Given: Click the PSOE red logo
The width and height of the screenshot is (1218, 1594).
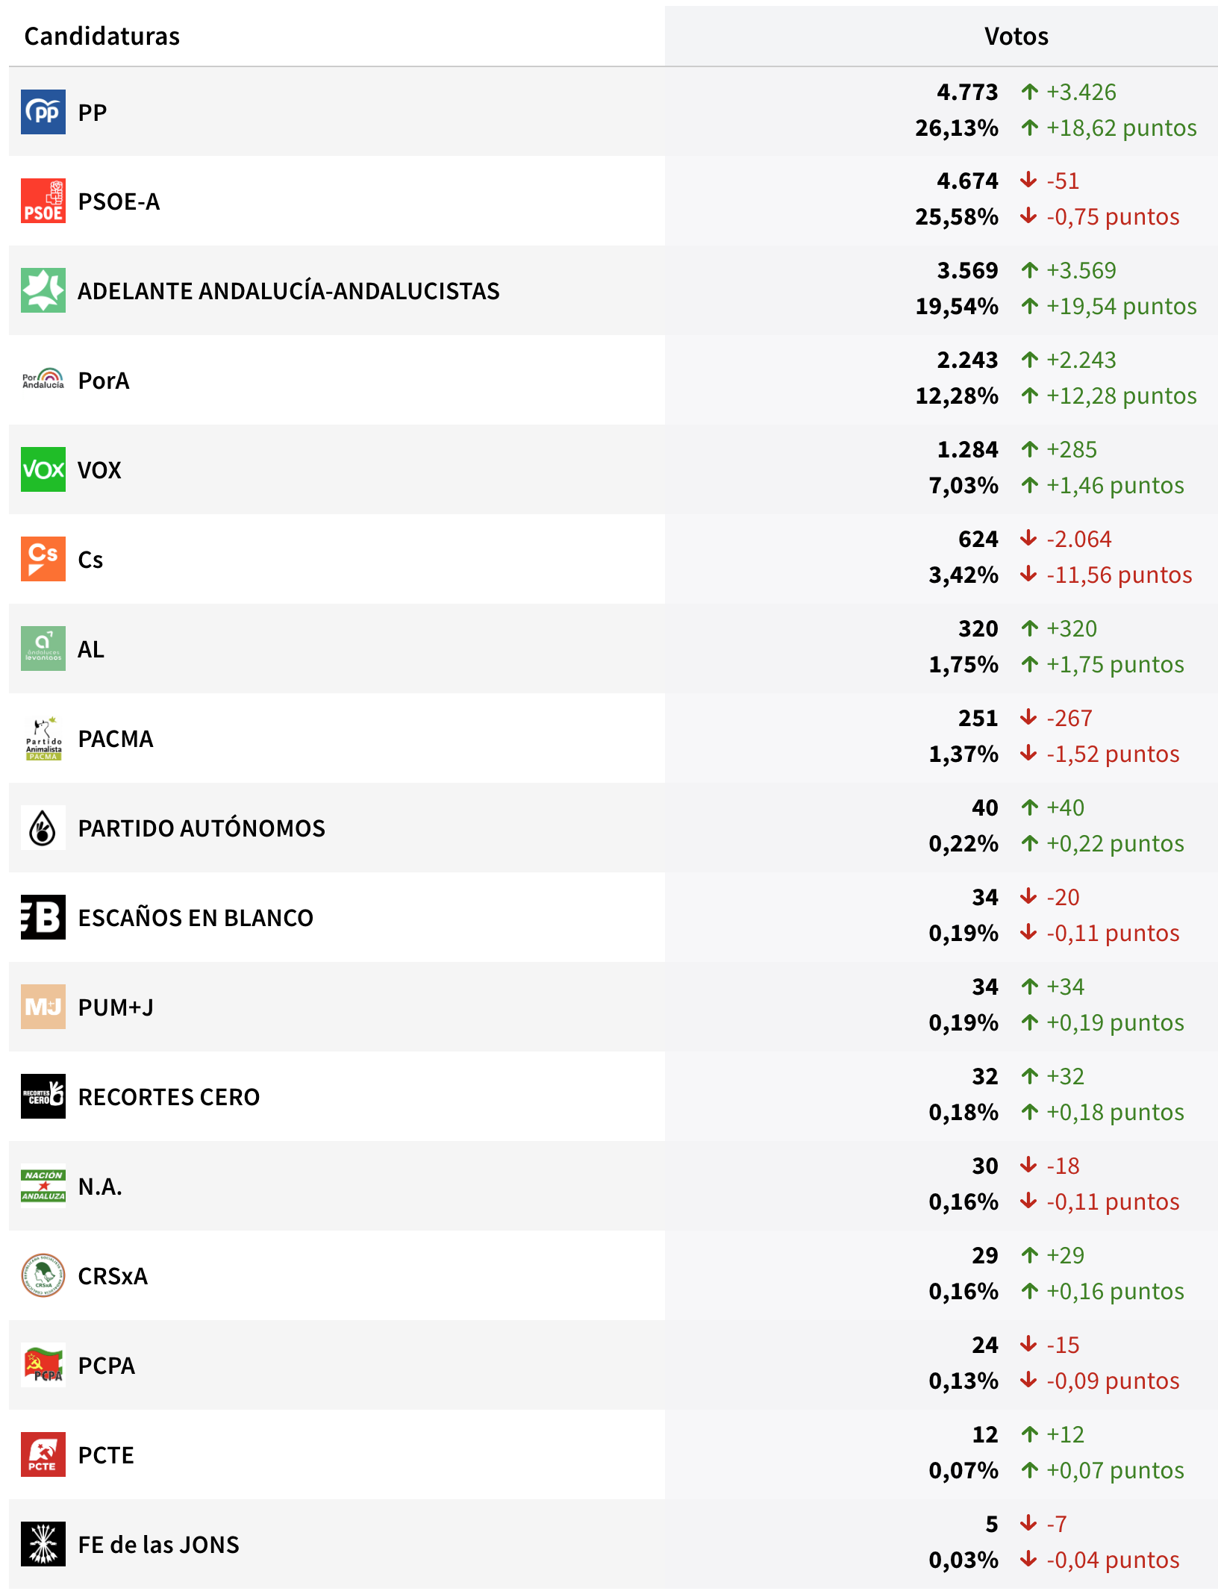Looking at the screenshot, I should click(43, 201).
